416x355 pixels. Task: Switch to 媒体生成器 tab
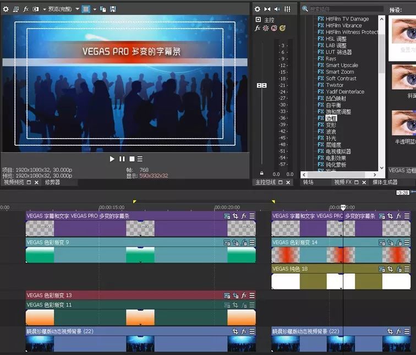385,182
